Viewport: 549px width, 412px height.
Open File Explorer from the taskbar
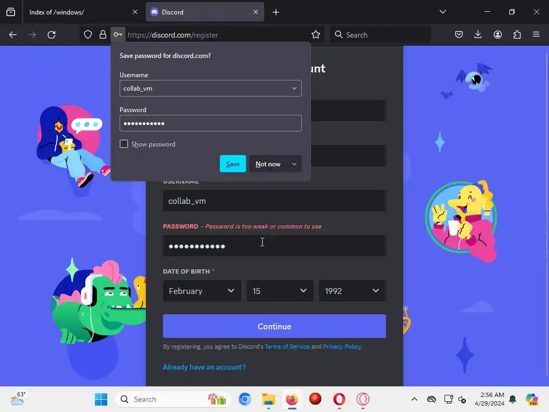pos(269,399)
